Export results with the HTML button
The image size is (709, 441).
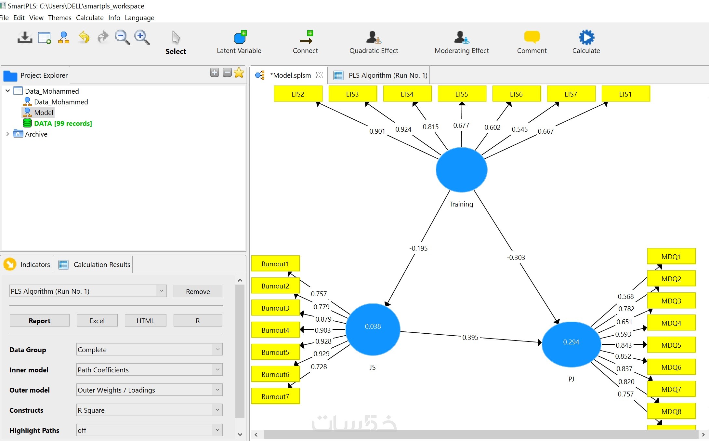tap(145, 321)
